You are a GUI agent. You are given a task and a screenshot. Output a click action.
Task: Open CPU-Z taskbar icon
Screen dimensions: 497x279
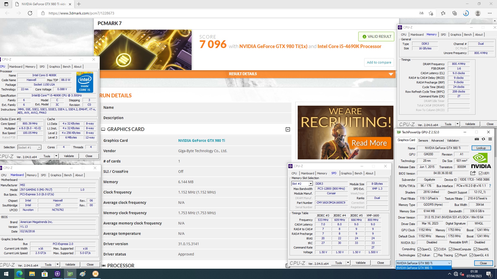[x=57, y=274]
